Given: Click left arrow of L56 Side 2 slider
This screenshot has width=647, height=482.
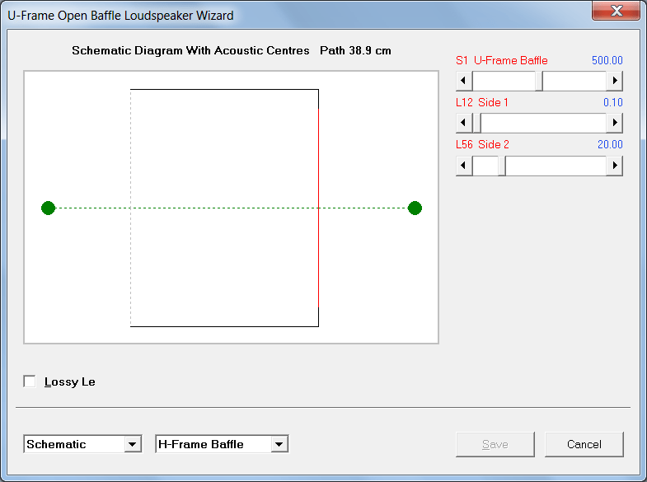Looking at the screenshot, I should tap(464, 166).
